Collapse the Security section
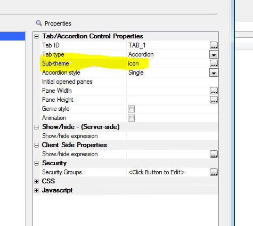This screenshot has height=226, width=253. pos(36,163)
